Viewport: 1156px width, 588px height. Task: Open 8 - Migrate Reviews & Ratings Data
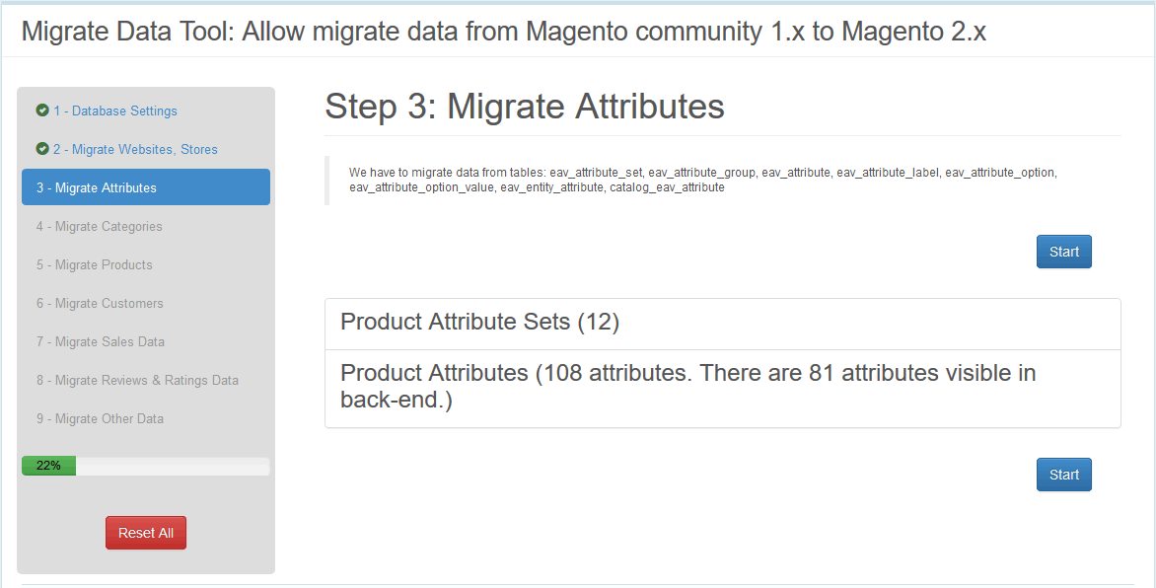pyautogui.click(x=137, y=380)
